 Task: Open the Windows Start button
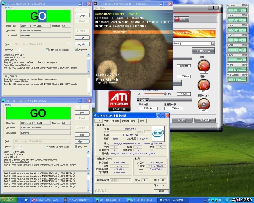pyautogui.click(x=8, y=200)
